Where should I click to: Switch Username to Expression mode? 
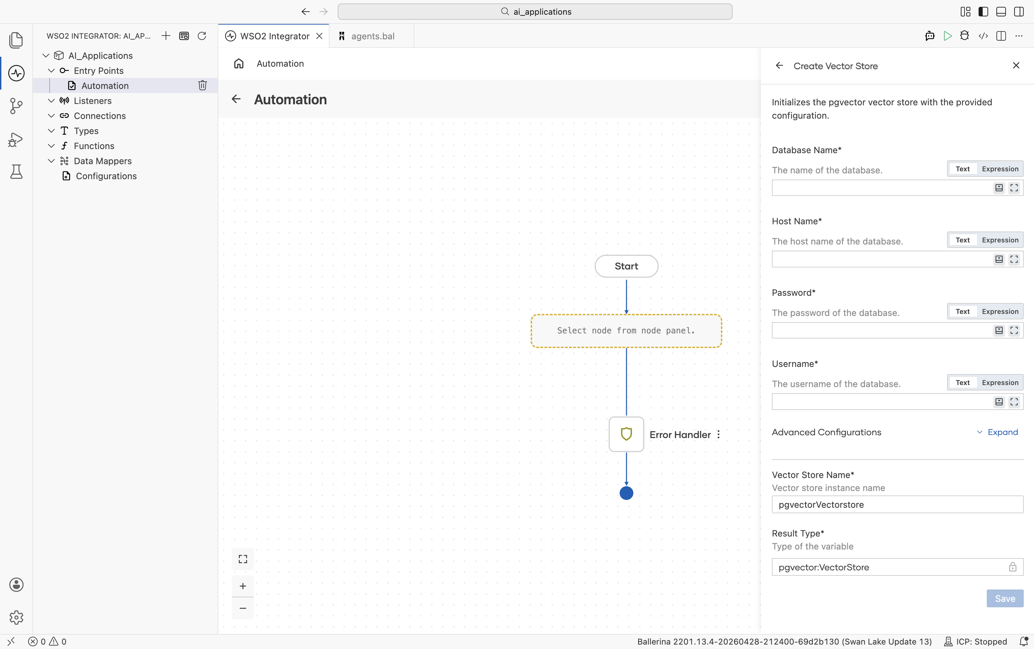tap(1000, 382)
